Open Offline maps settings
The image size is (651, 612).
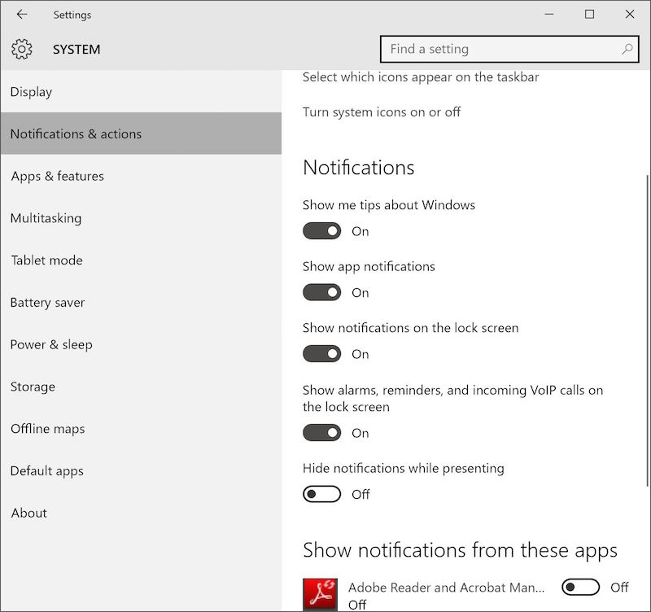point(141,429)
